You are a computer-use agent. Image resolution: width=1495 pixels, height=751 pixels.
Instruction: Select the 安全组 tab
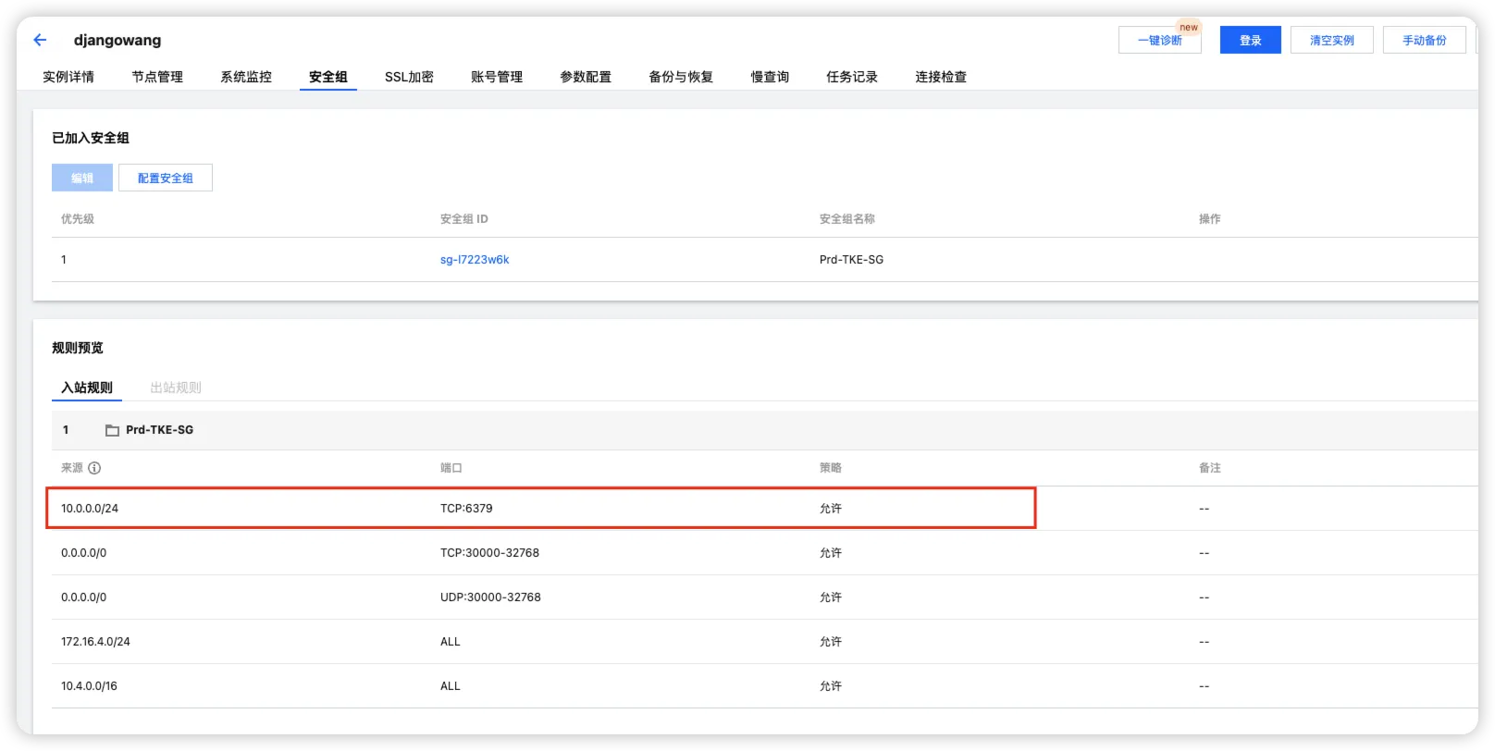click(x=328, y=77)
